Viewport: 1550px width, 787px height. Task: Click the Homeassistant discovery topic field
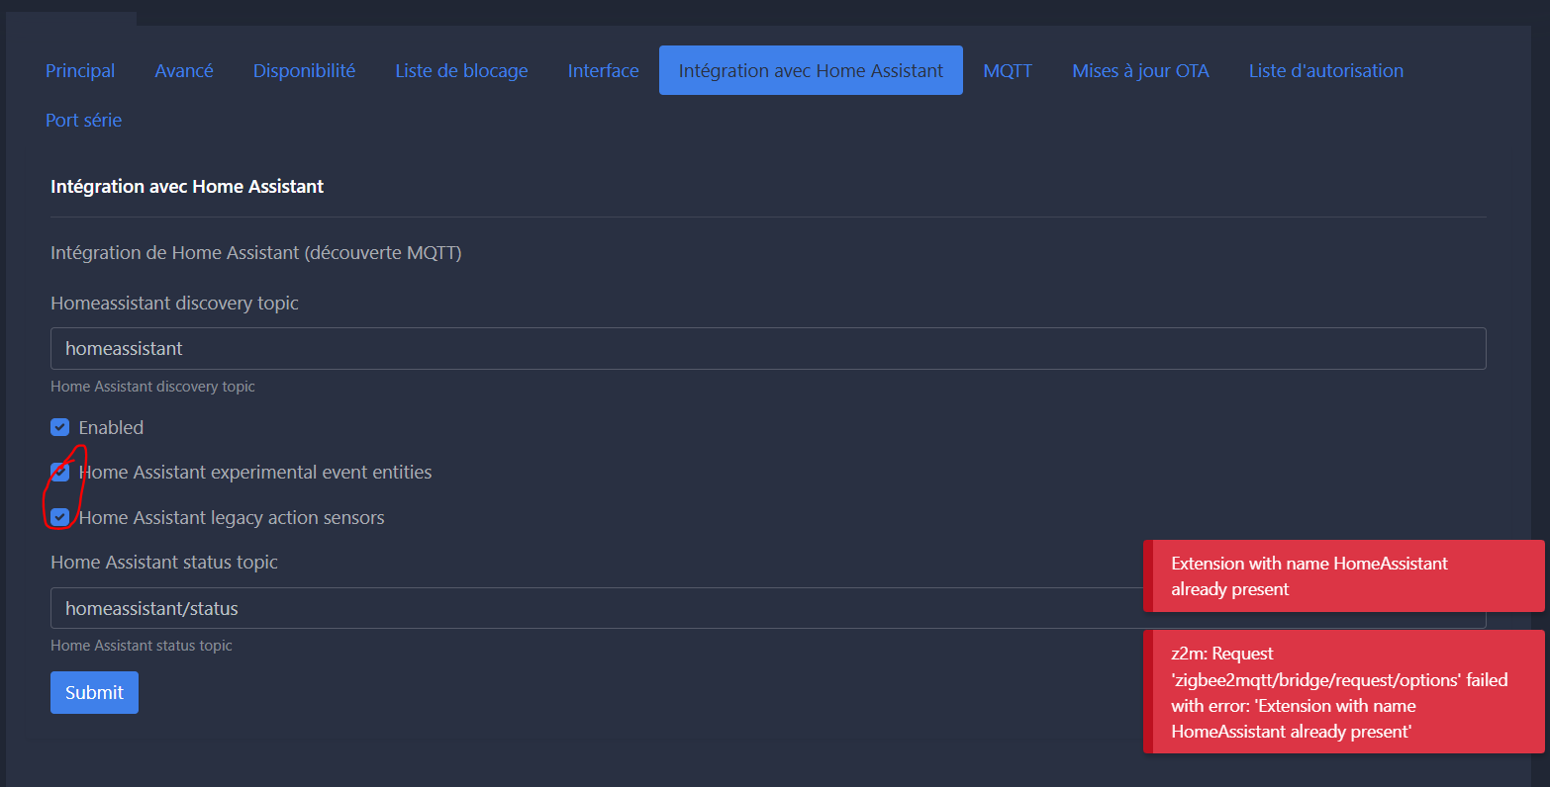coord(768,348)
